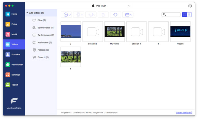Select TV-Sendungen (0) category
The image size is (198, 119).
point(41,35)
